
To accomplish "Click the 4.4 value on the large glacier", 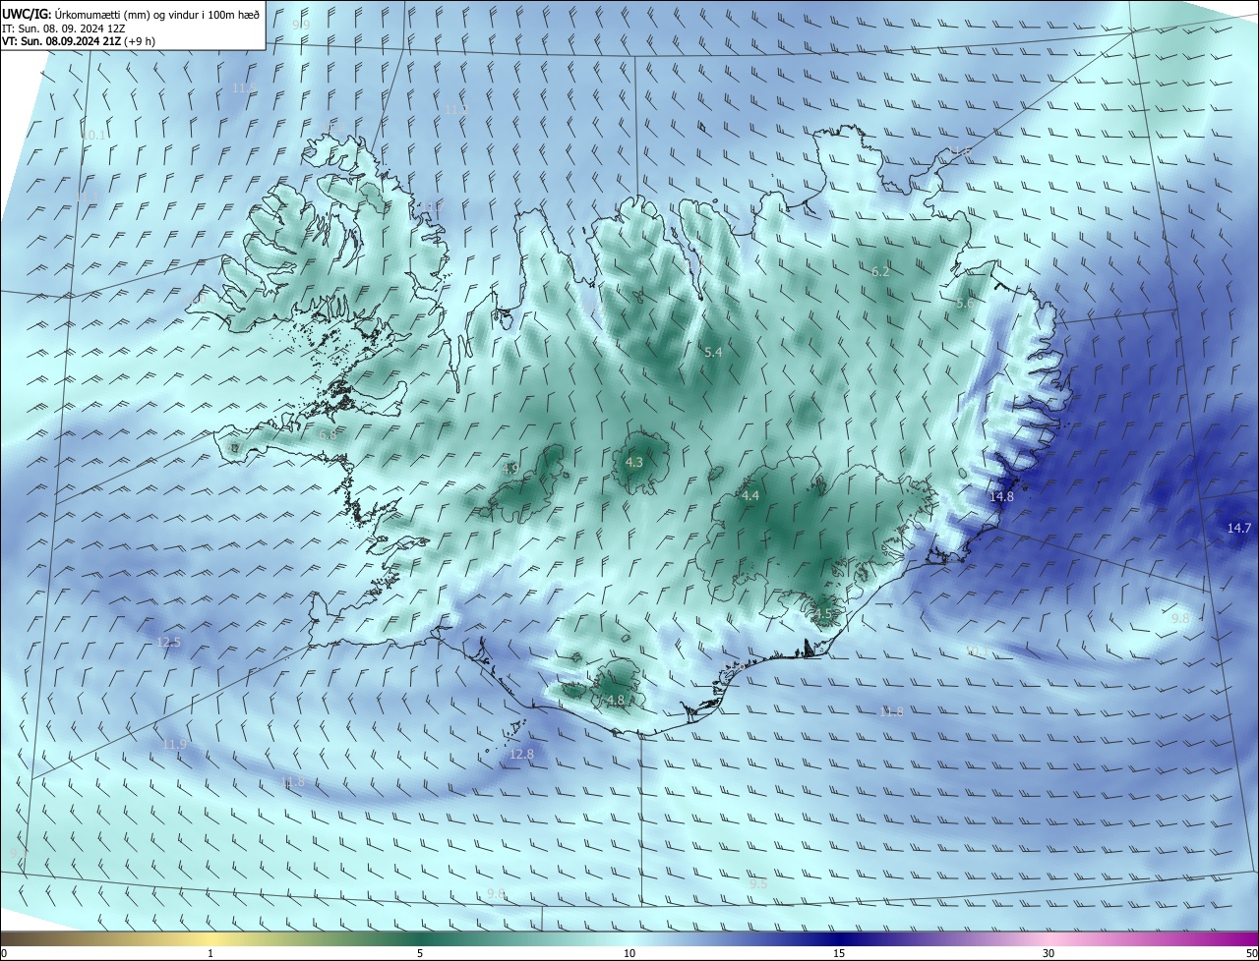I will coord(750,496).
